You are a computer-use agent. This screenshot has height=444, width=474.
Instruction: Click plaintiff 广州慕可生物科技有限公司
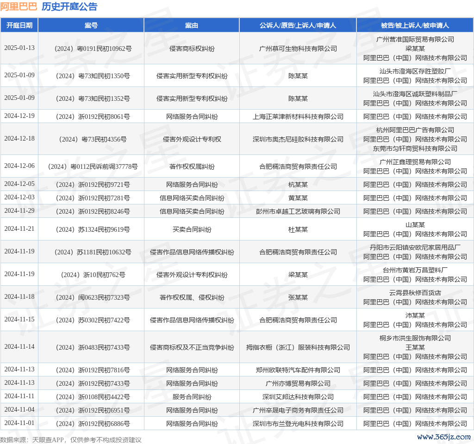pyautogui.click(x=298, y=49)
